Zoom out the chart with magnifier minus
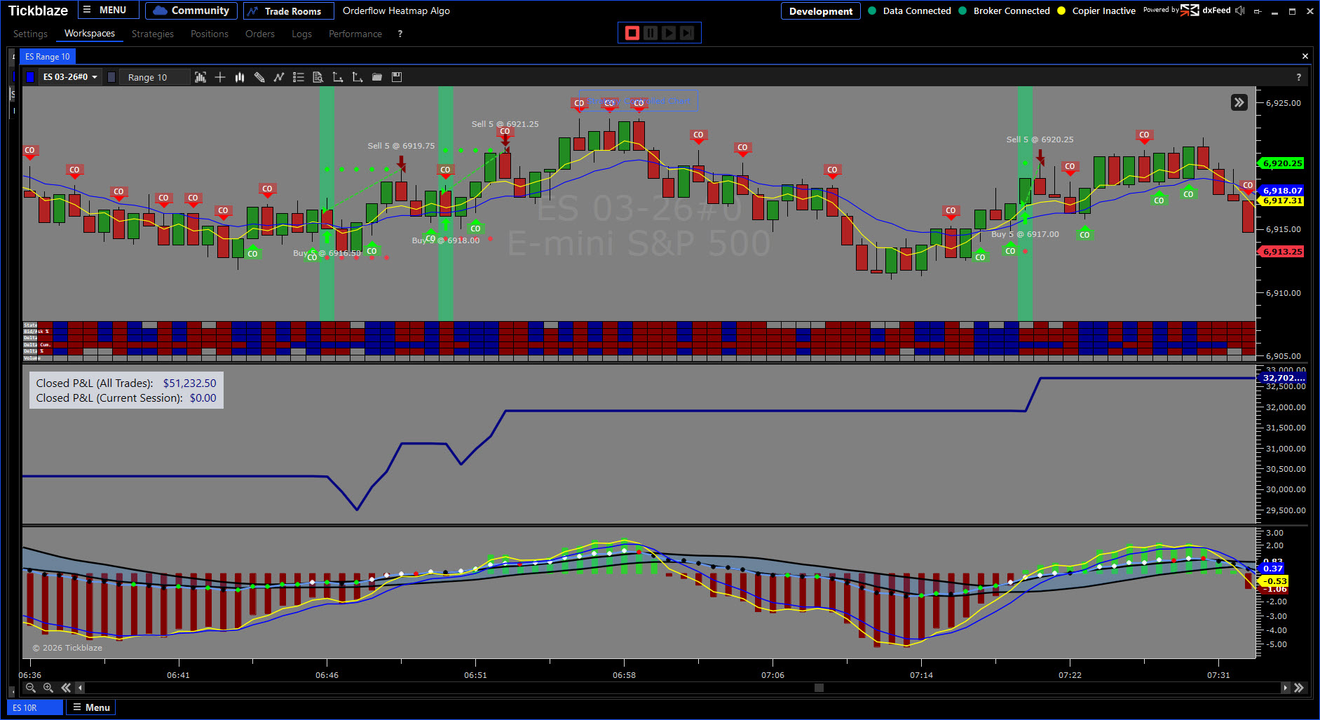The height and width of the screenshot is (720, 1320). (30, 688)
